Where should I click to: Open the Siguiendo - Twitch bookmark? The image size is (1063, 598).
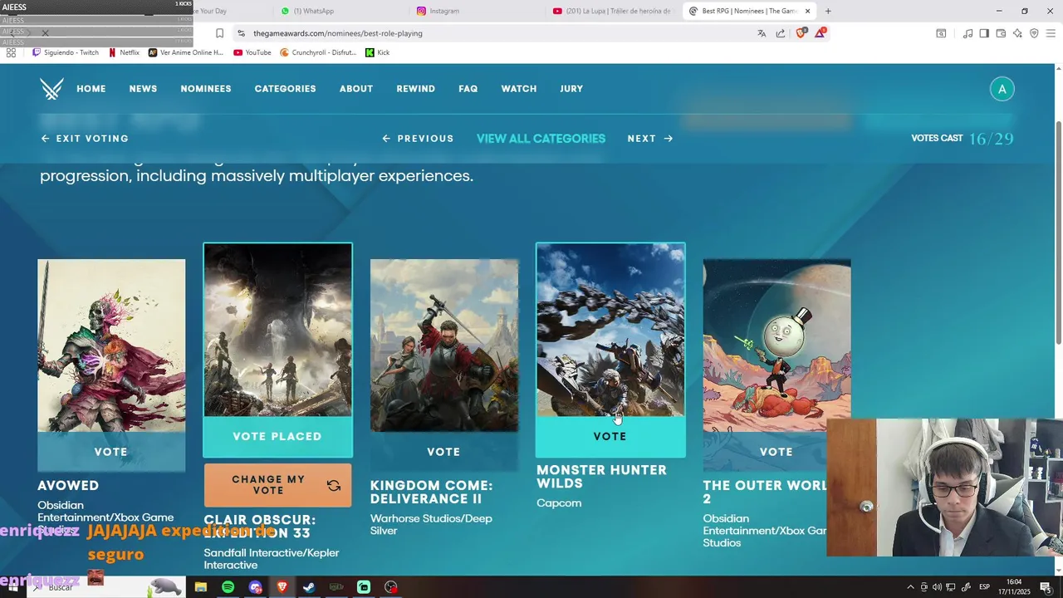66,52
